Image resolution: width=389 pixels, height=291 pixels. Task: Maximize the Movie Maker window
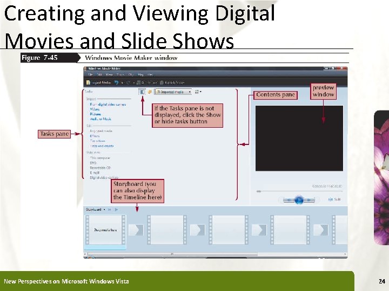[x=333, y=68]
